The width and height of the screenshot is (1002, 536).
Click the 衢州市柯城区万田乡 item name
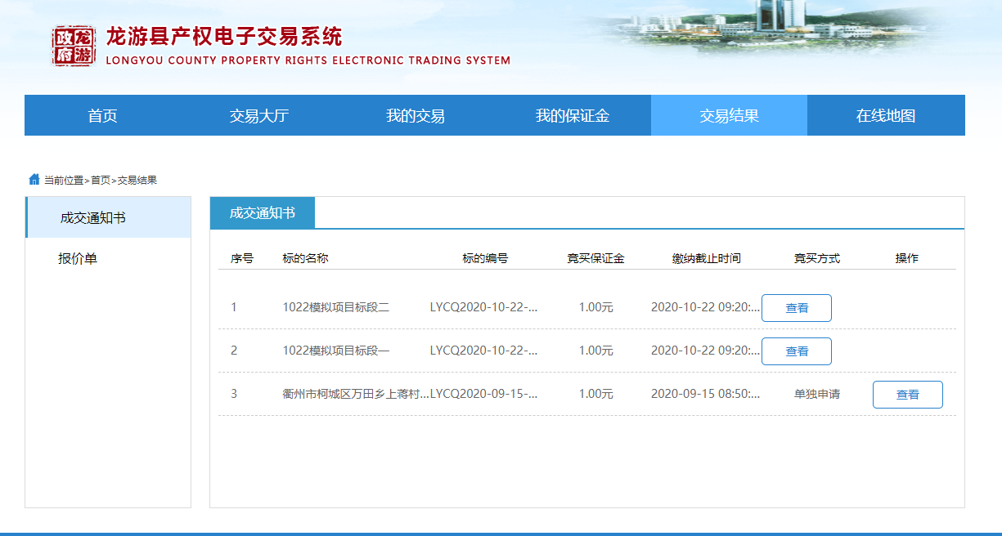point(355,395)
